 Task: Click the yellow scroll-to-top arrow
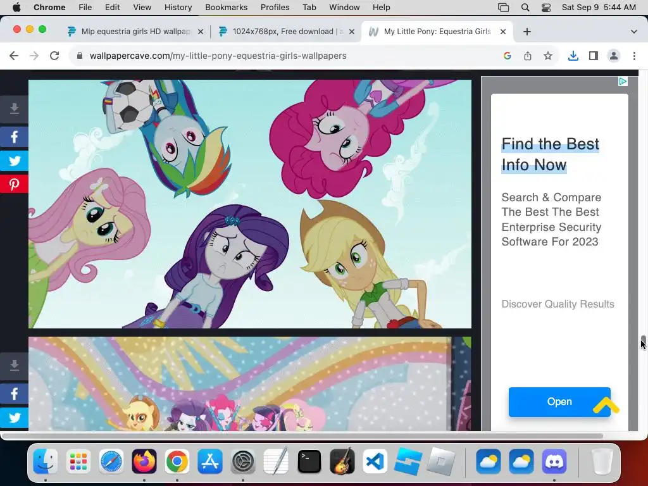(606, 406)
